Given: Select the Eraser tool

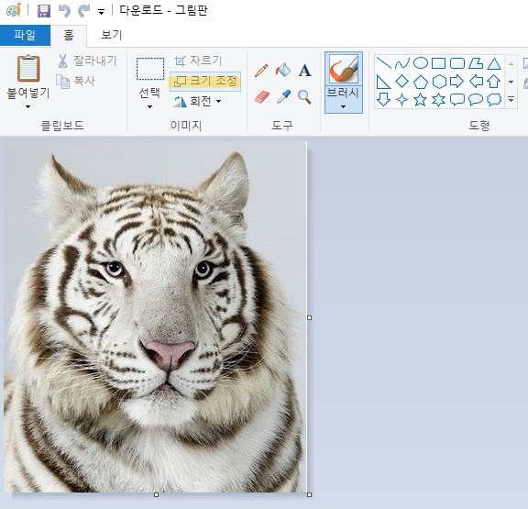Looking at the screenshot, I should pyautogui.click(x=262, y=97).
